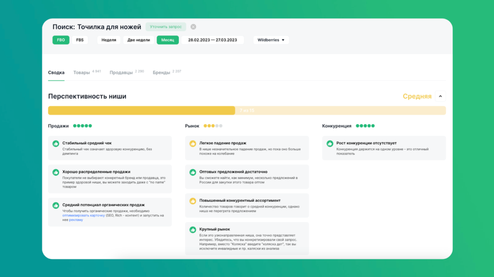The image size is (494, 277).
Task: Click thumbs-up icon beside Крупный рынок
Action: (x=193, y=230)
